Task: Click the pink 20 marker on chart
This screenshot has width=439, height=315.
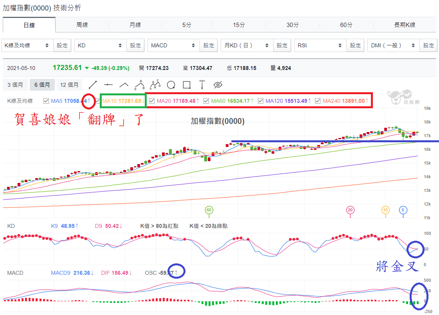Action: (350, 210)
